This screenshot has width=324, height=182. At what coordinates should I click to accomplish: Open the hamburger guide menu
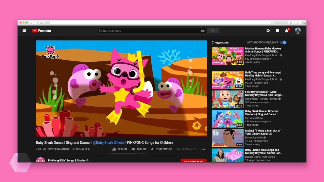(24, 31)
